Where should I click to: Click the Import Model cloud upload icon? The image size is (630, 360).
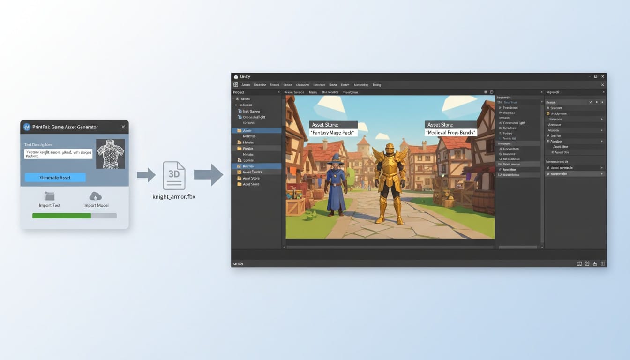[x=95, y=196]
